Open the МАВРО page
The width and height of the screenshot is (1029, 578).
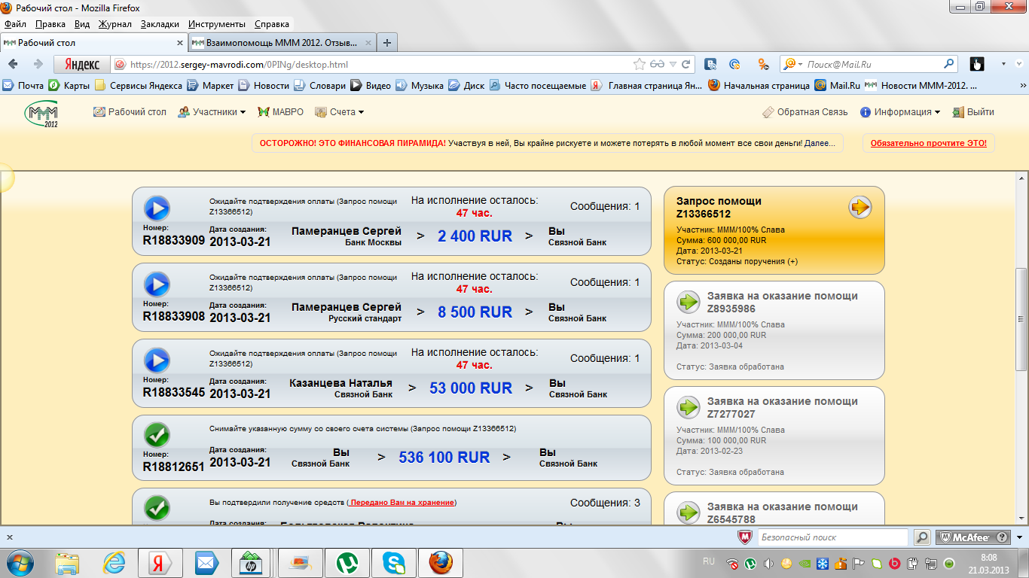click(280, 112)
